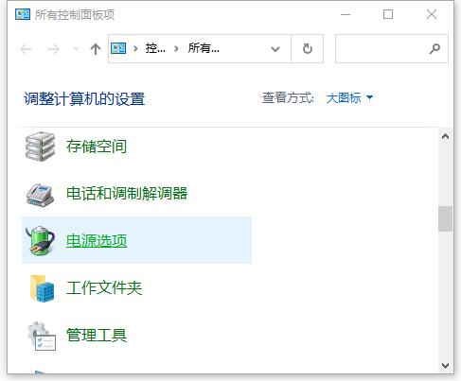Screen dimensions: 461x381
Task: Click the control panel icon in address bar
Action: tap(118, 48)
